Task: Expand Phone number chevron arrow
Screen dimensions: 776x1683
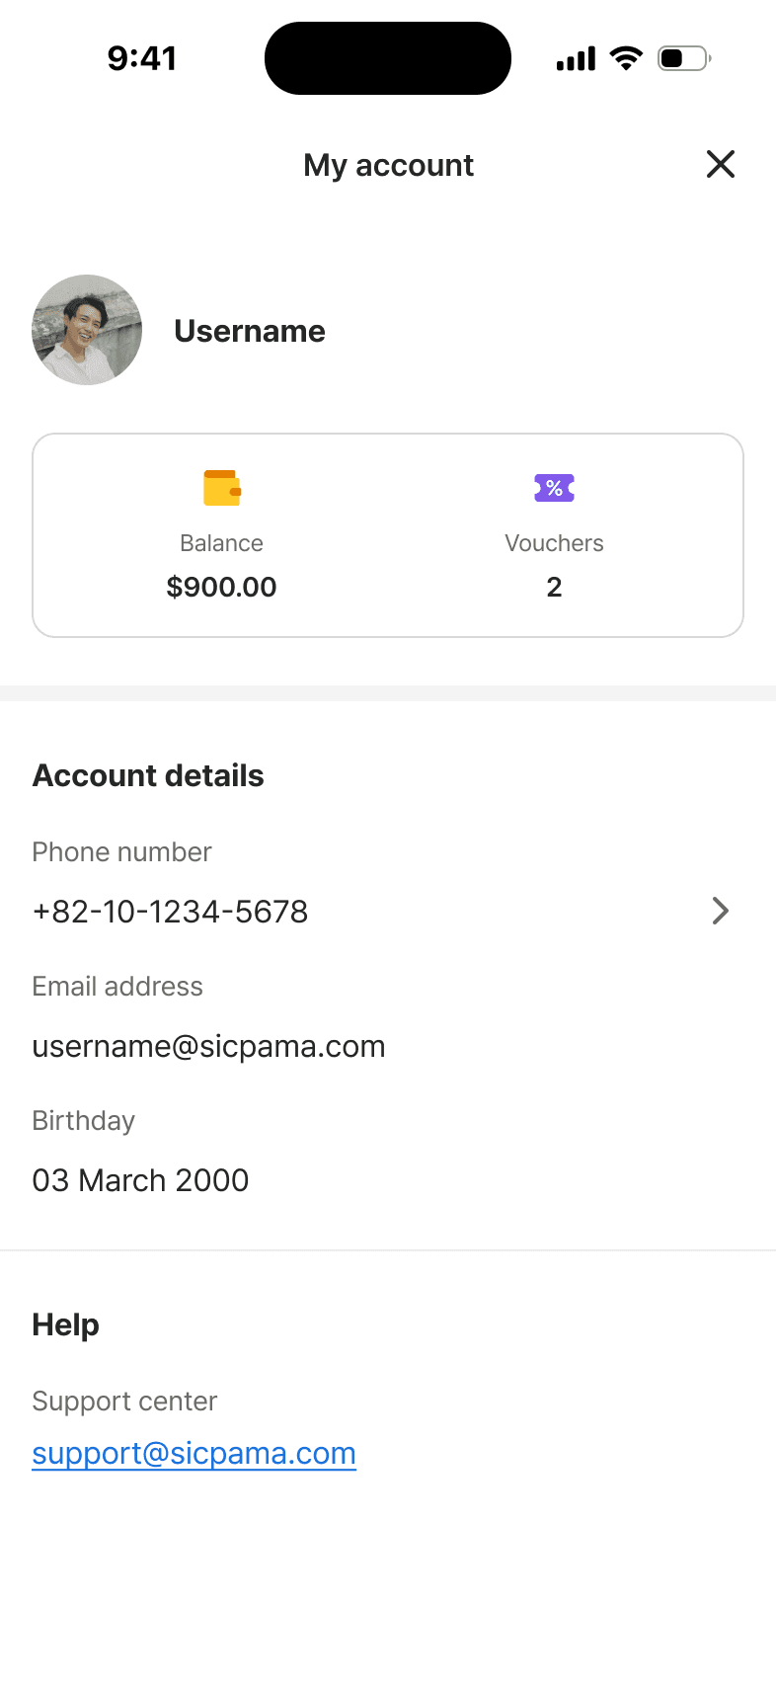Action: pos(721,911)
